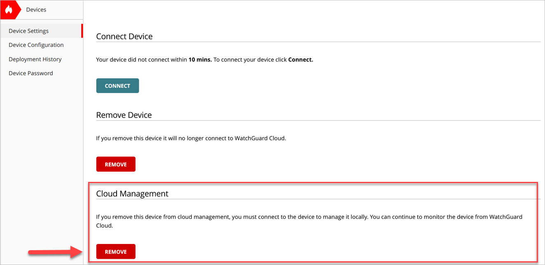Screen dimensions: 545x265
Task: Click REMOVE under Remove Device
Action: 116,164
